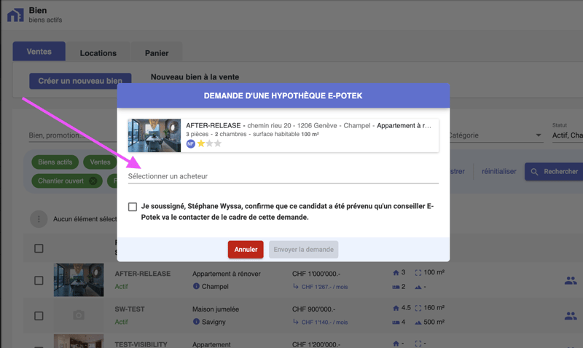Screen dimensions: 583x348
Task: Open the three-dot bulk actions menu
Action: coord(39,219)
